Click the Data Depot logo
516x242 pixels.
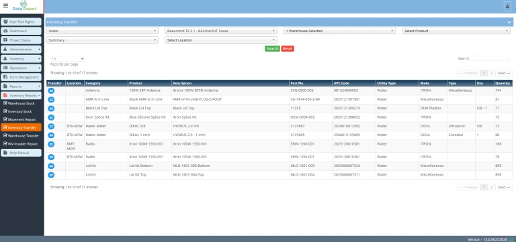pyautogui.click(x=24, y=6)
